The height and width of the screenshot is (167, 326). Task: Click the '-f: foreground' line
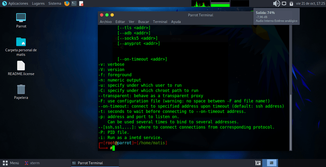(115, 75)
